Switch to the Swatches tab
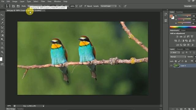The width and height of the screenshot is (196, 110). click(179, 12)
